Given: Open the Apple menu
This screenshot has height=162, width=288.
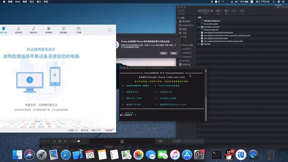Looking at the screenshot, I should click(4, 2).
